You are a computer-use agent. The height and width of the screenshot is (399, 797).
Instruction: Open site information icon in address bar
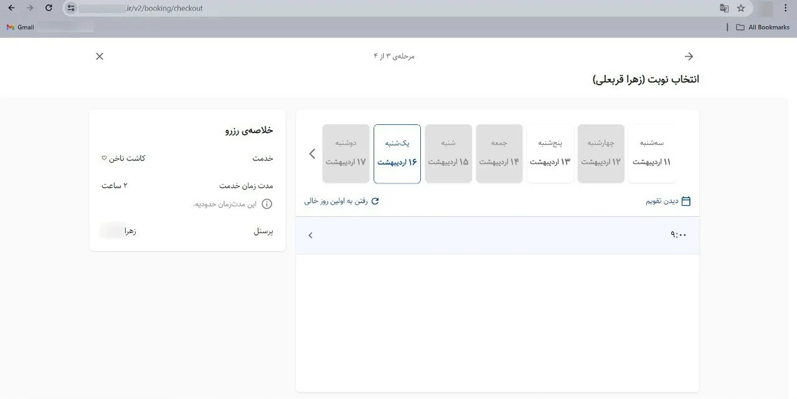point(71,8)
